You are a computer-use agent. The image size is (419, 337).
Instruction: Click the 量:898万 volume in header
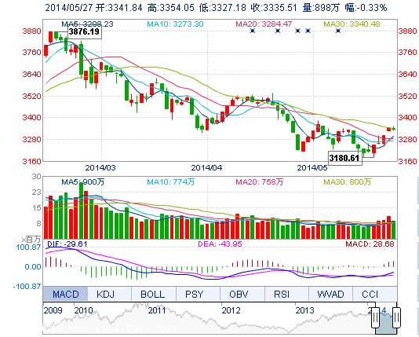pyautogui.click(x=321, y=8)
